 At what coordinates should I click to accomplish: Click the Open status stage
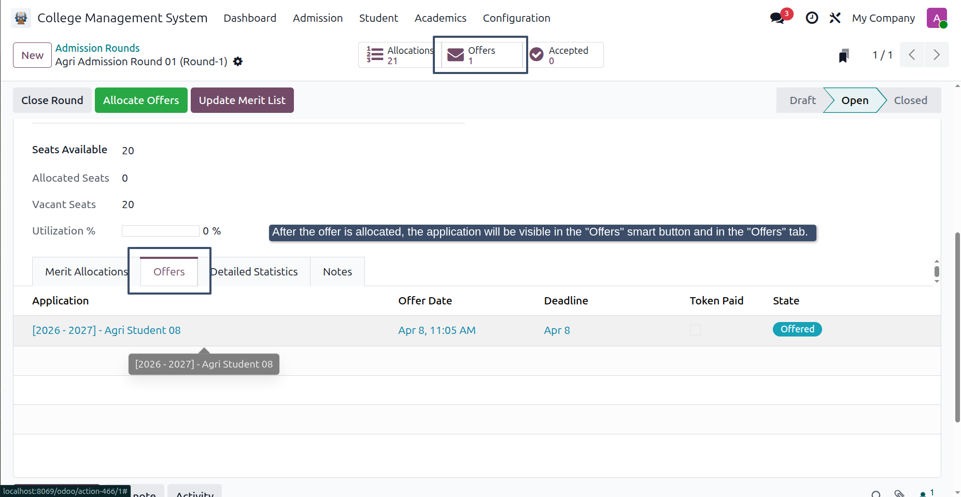855,100
